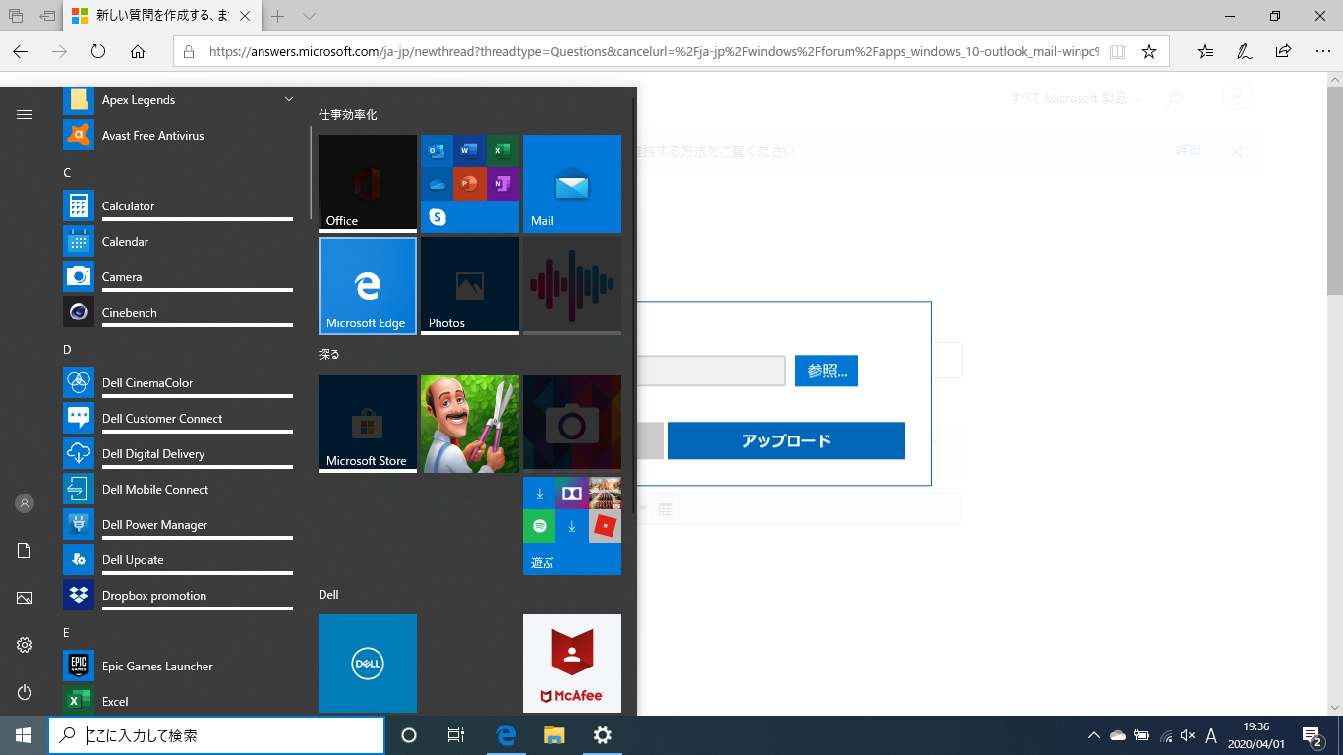Viewport: 1343px width, 755px height.
Task: Open the Action Center notifications
Action: click(x=1312, y=735)
